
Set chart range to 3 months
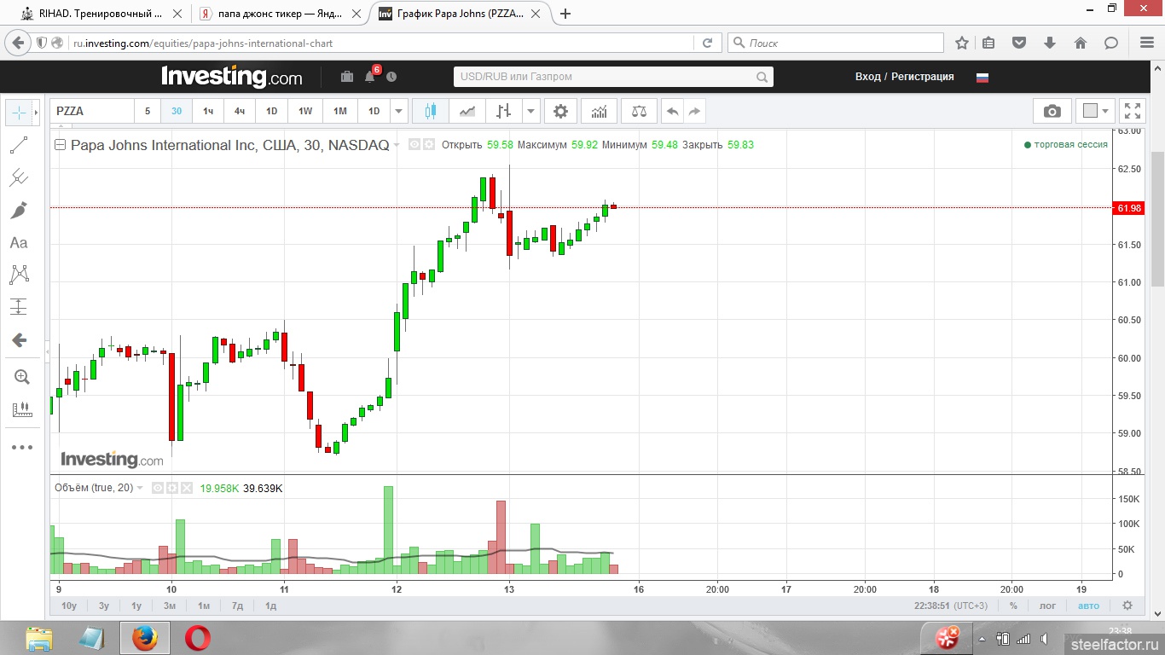pos(170,606)
